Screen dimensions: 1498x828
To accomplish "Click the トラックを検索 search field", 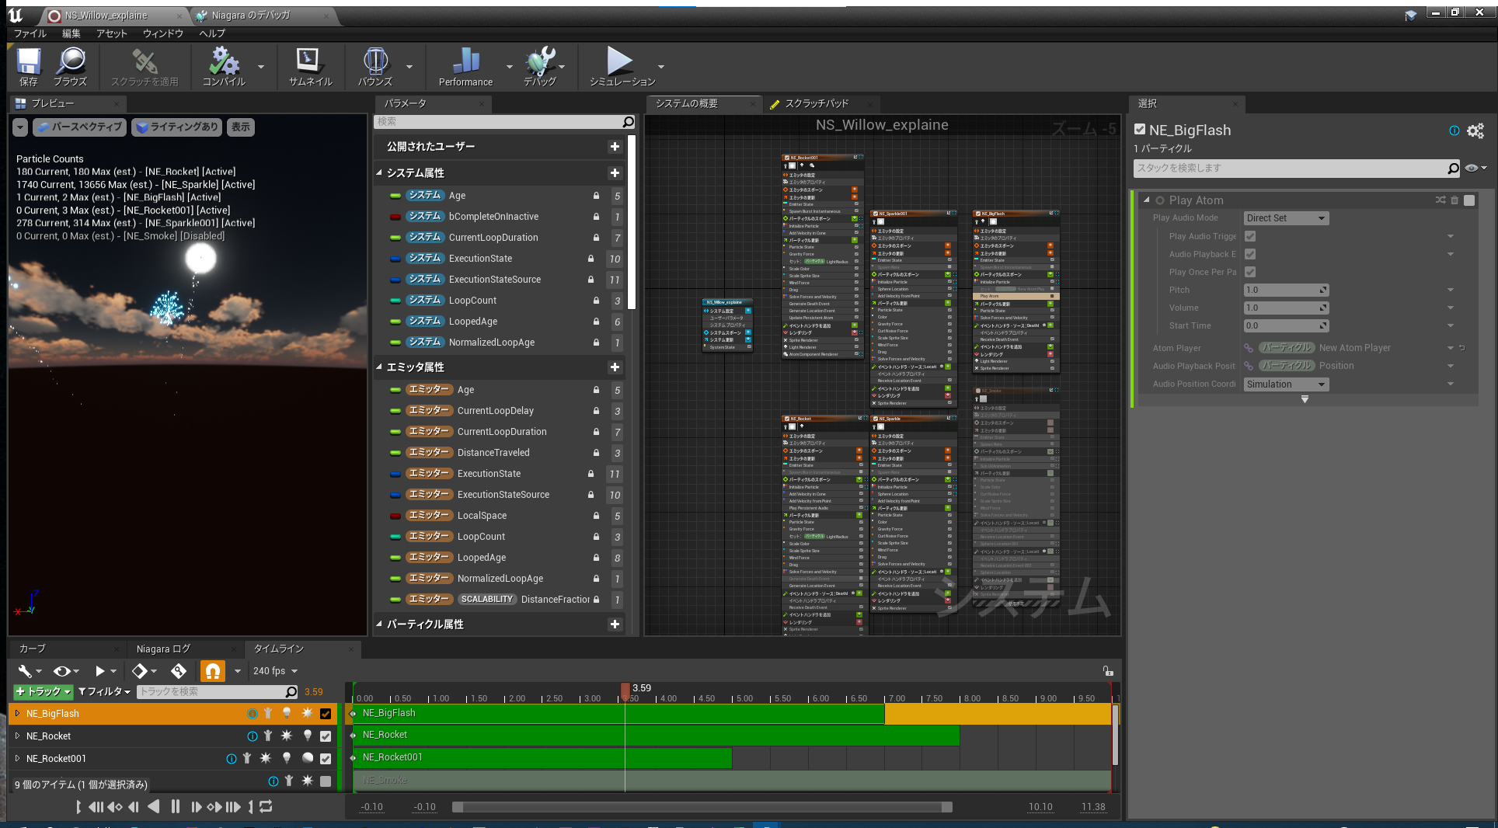I will (x=210, y=691).
